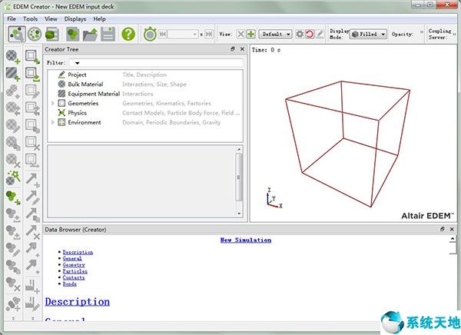Click the Particles link in Data Browser
The width and height of the screenshot is (461, 335).
tap(75, 271)
